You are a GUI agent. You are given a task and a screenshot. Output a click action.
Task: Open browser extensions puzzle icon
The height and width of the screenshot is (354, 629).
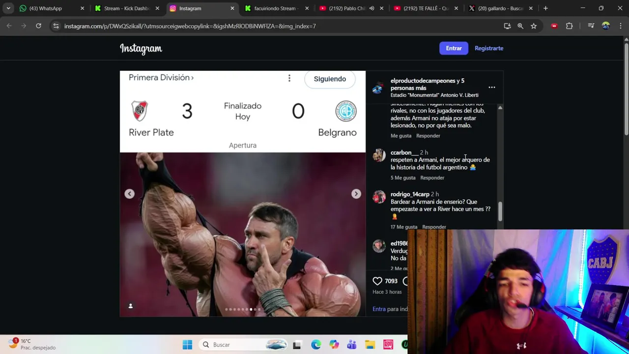pos(570,26)
